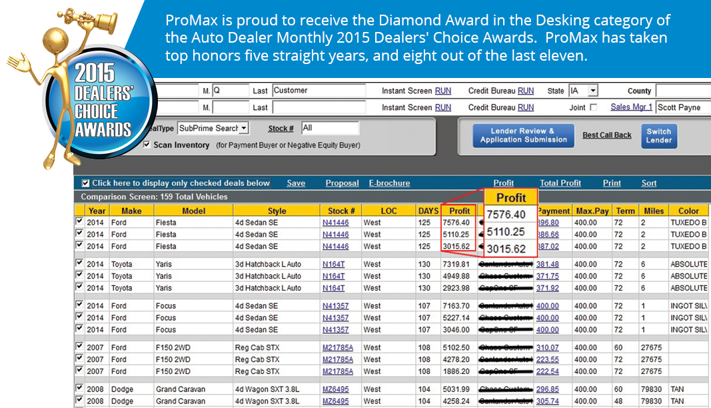Screen dimensions: 711x408
Task: Click the DAYS column header
Action: (x=428, y=211)
